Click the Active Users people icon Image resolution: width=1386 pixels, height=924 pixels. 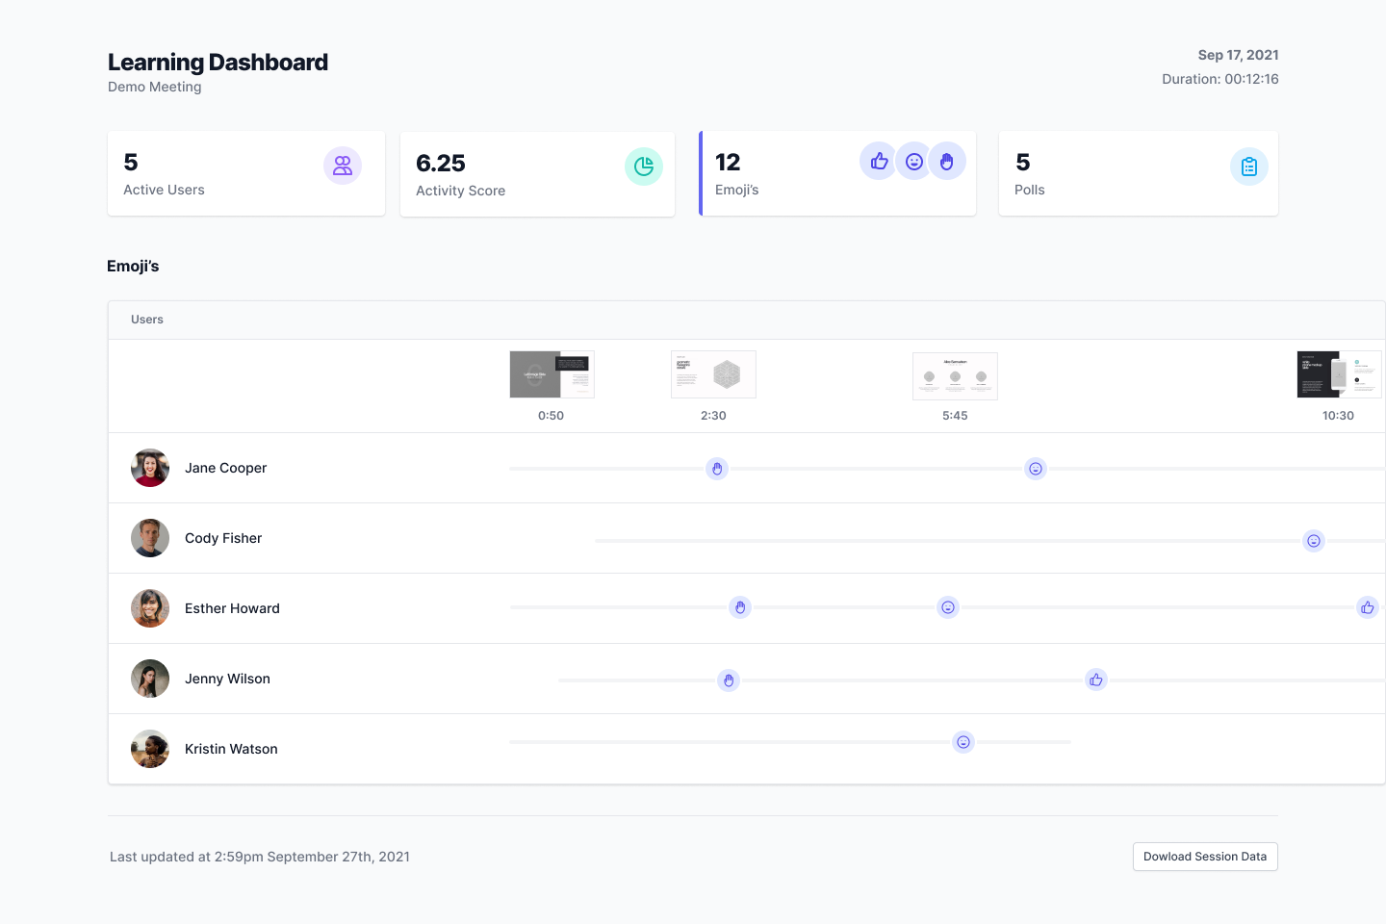(x=343, y=166)
